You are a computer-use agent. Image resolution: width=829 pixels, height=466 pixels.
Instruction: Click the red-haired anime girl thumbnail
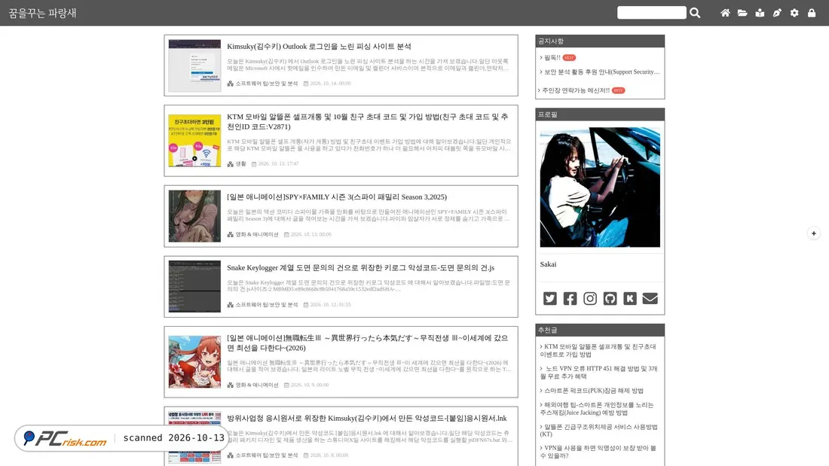194,362
